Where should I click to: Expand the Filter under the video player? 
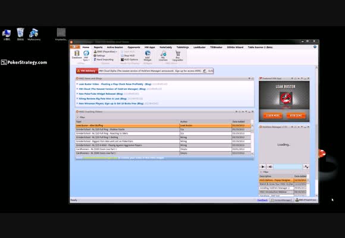[265, 172]
